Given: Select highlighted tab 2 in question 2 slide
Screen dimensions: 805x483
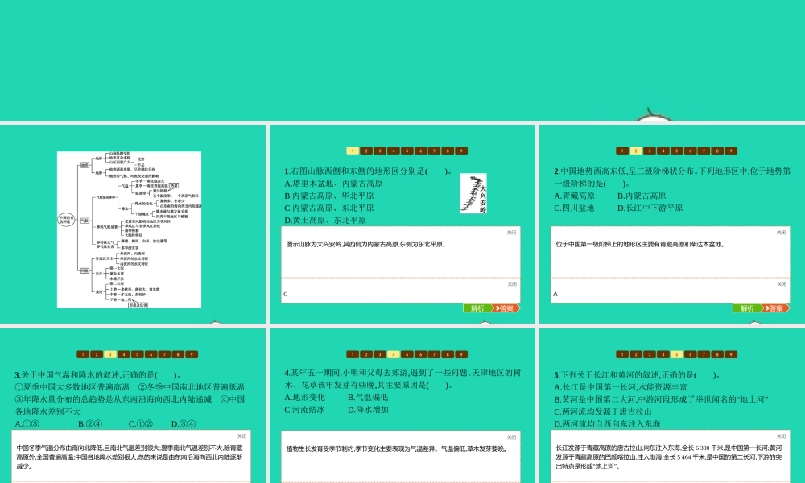Looking at the screenshot, I should [x=636, y=151].
